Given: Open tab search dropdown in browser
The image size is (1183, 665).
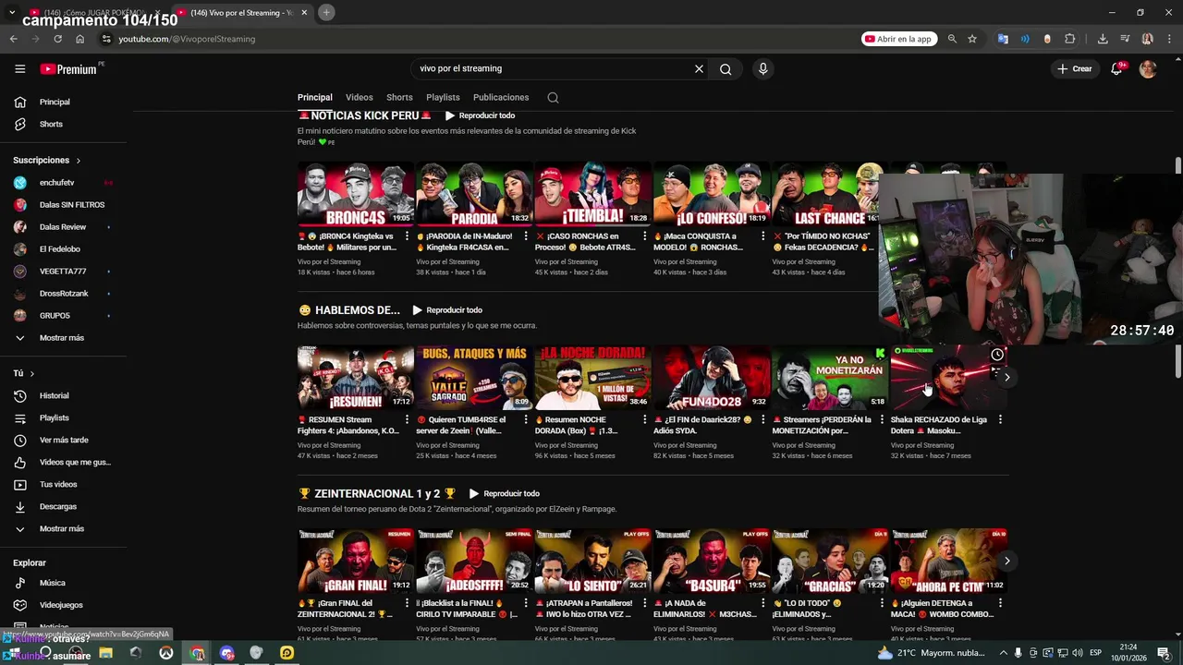Looking at the screenshot, I should coord(12,12).
